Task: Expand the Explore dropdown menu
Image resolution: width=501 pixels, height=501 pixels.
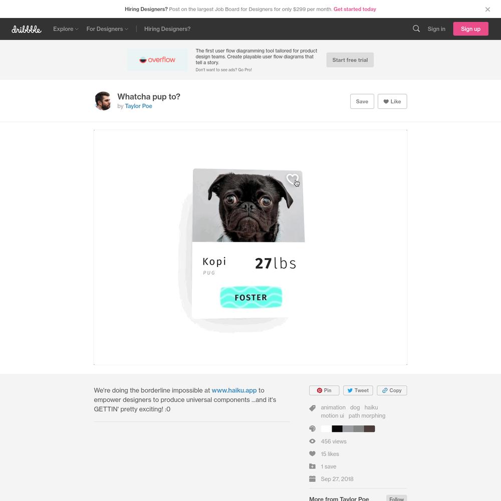Action: tap(66, 29)
